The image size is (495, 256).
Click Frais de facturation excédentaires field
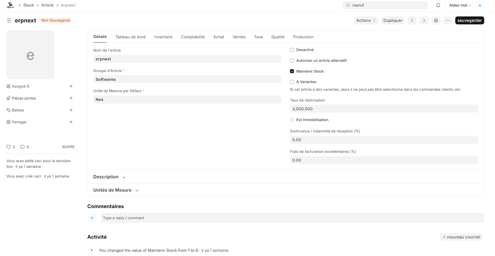pos(384,160)
